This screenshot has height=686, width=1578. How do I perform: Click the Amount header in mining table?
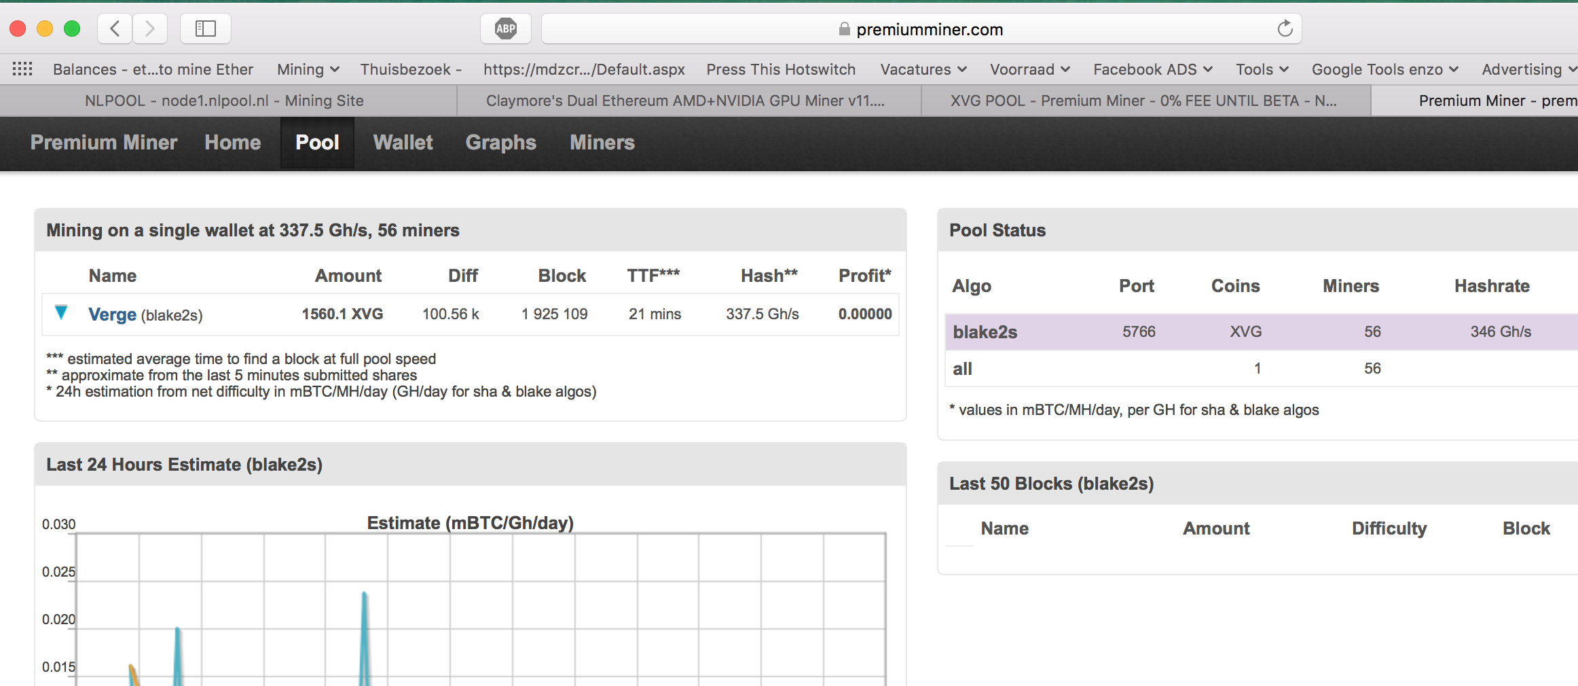click(x=348, y=275)
